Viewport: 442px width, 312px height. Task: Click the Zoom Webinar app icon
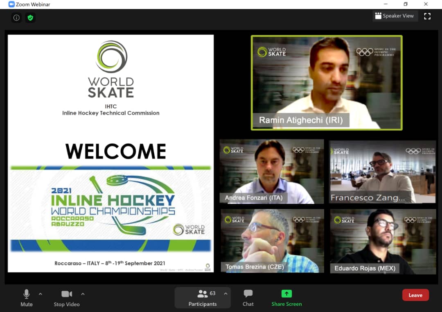click(11, 4)
